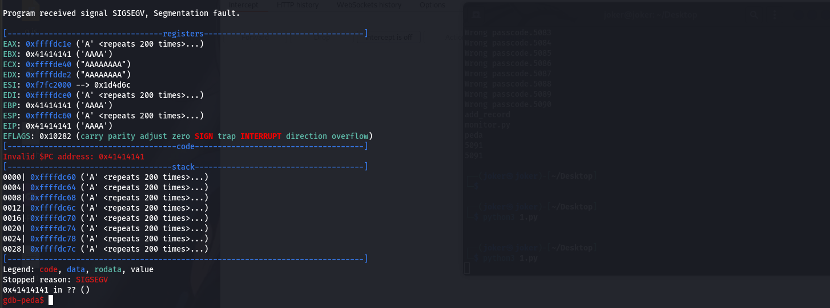The image size is (830, 308).
Task: Open the HTTP history tab
Action: (298, 5)
